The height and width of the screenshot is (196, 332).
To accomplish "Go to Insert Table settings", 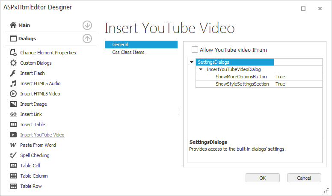I will [33, 125].
